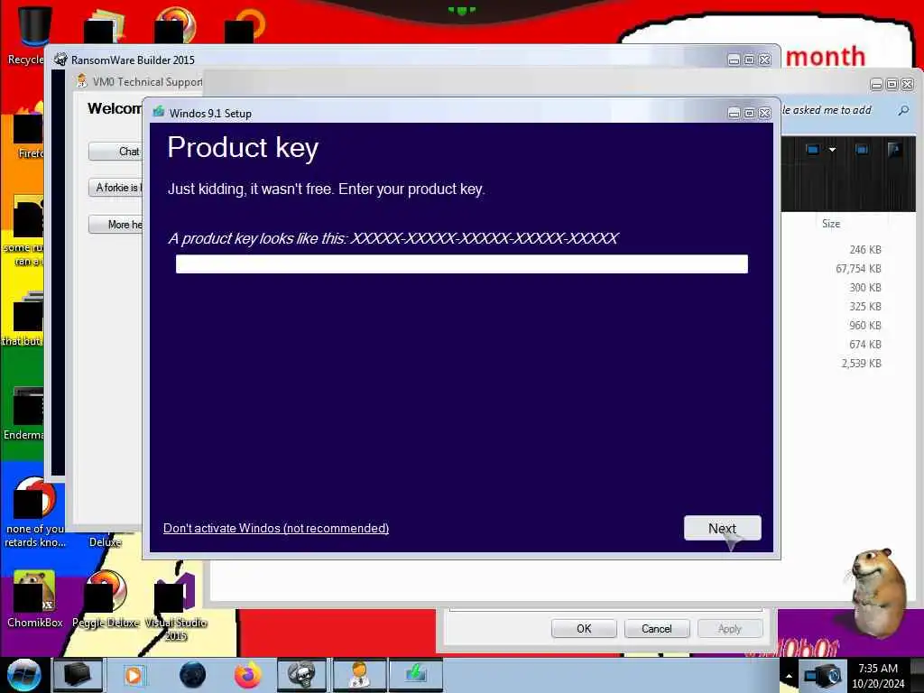Open the Windows Start orb
This screenshot has height=693, width=924.
click(x=23, y=675)
